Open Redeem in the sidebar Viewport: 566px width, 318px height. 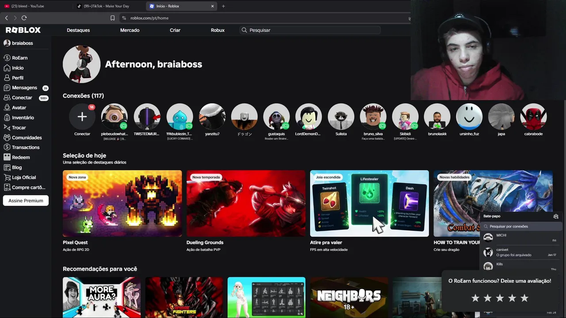(x=17, y=157)
